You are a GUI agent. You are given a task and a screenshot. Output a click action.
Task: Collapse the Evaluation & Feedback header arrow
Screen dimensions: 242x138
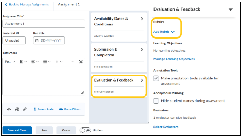pyautogui.click(x=230, y=9)
